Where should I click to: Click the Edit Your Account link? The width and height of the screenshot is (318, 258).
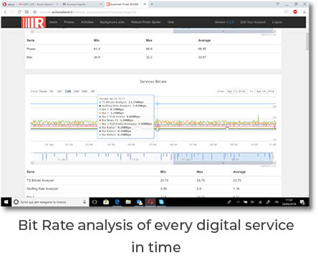(x=253, y=22)
